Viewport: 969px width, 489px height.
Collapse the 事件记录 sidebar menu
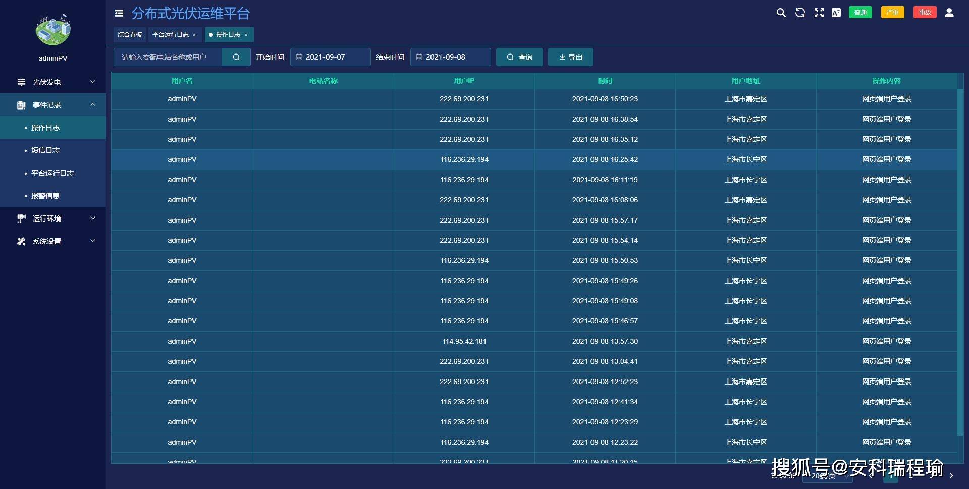click(x=53, y=104)
